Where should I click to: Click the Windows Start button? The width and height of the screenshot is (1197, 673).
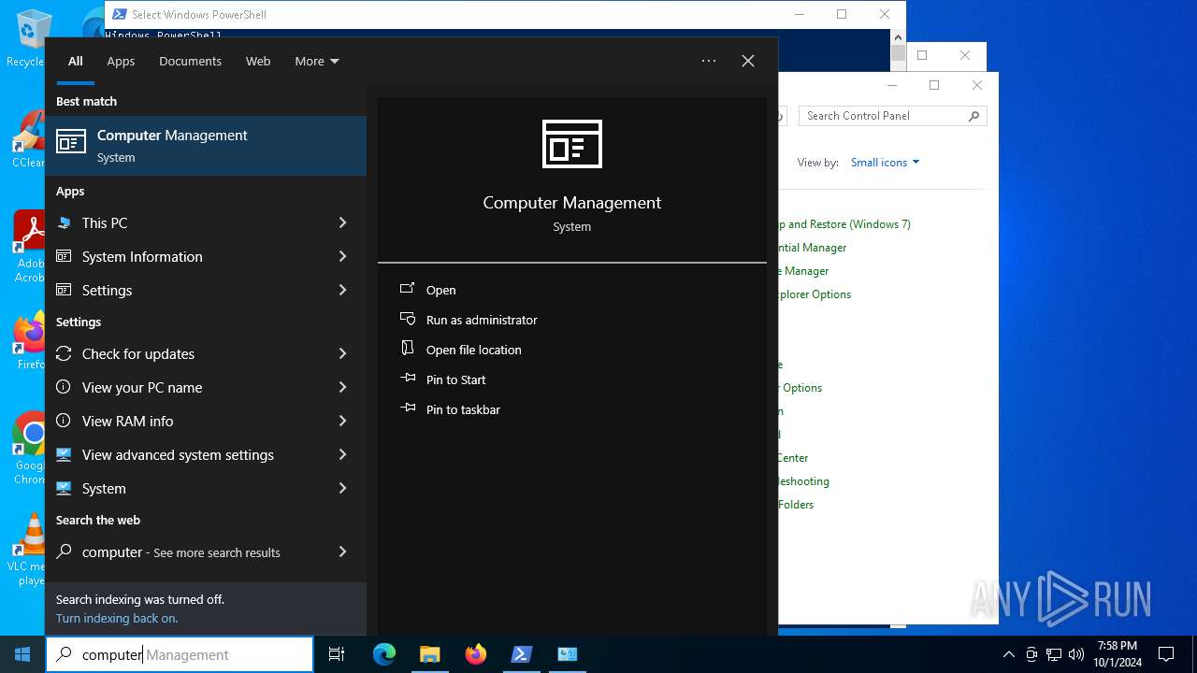(22, 654)
